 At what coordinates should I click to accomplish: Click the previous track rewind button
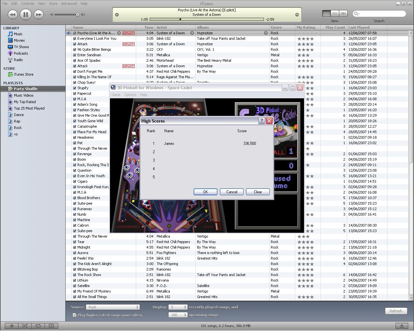(13, 15)
